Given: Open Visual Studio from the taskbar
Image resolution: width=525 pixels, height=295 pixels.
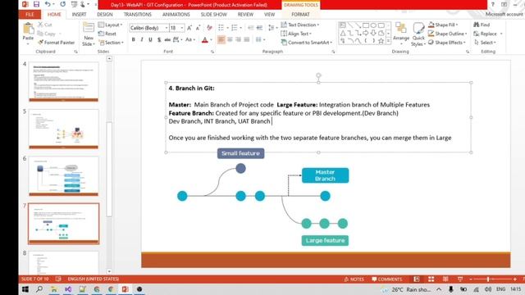Looking at the screenshot, I should coord(68,289).
